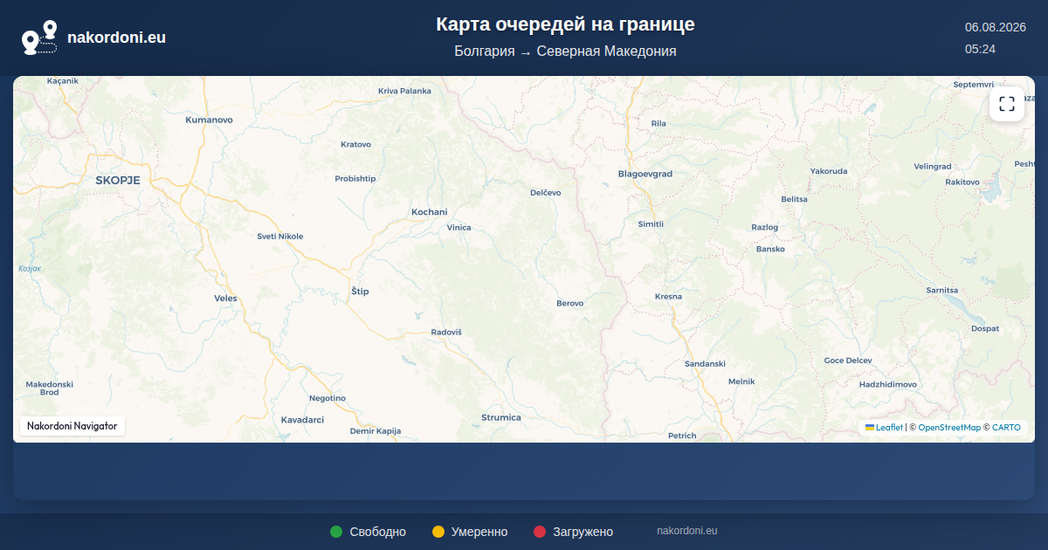Click the Goce Delcev town label
Screen dimensions: 1048x550
[x=848, y=361]
